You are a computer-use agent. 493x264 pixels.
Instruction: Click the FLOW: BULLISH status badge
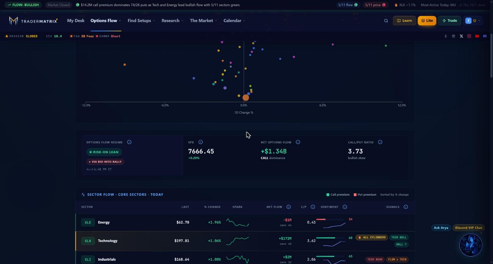coord(23,5)
